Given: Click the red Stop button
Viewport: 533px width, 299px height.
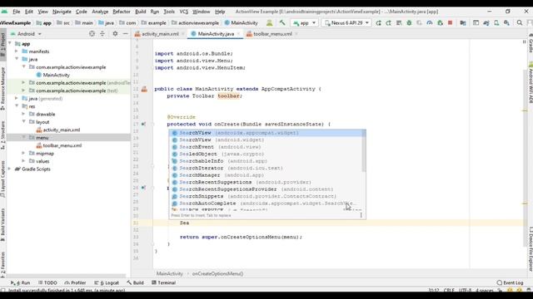Looking at the screenshot, I should tap(450, 22).
